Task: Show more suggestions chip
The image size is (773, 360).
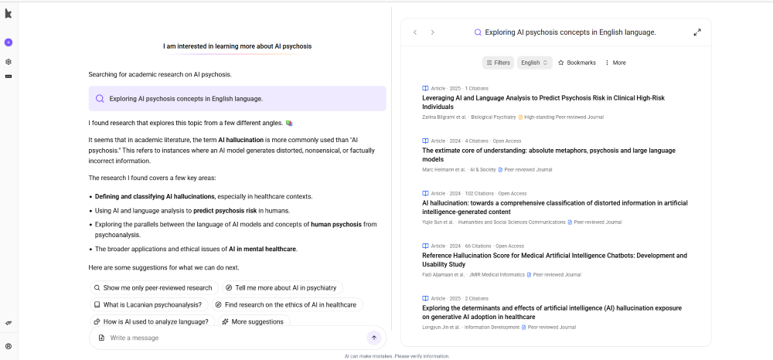Action: pos(254,321)
